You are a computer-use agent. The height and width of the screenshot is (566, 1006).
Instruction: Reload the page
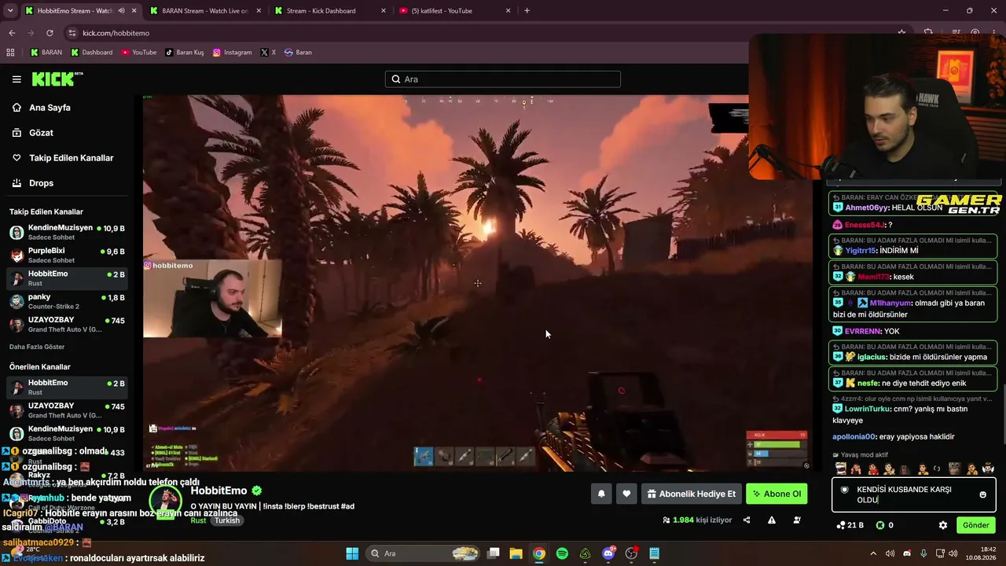50,33
